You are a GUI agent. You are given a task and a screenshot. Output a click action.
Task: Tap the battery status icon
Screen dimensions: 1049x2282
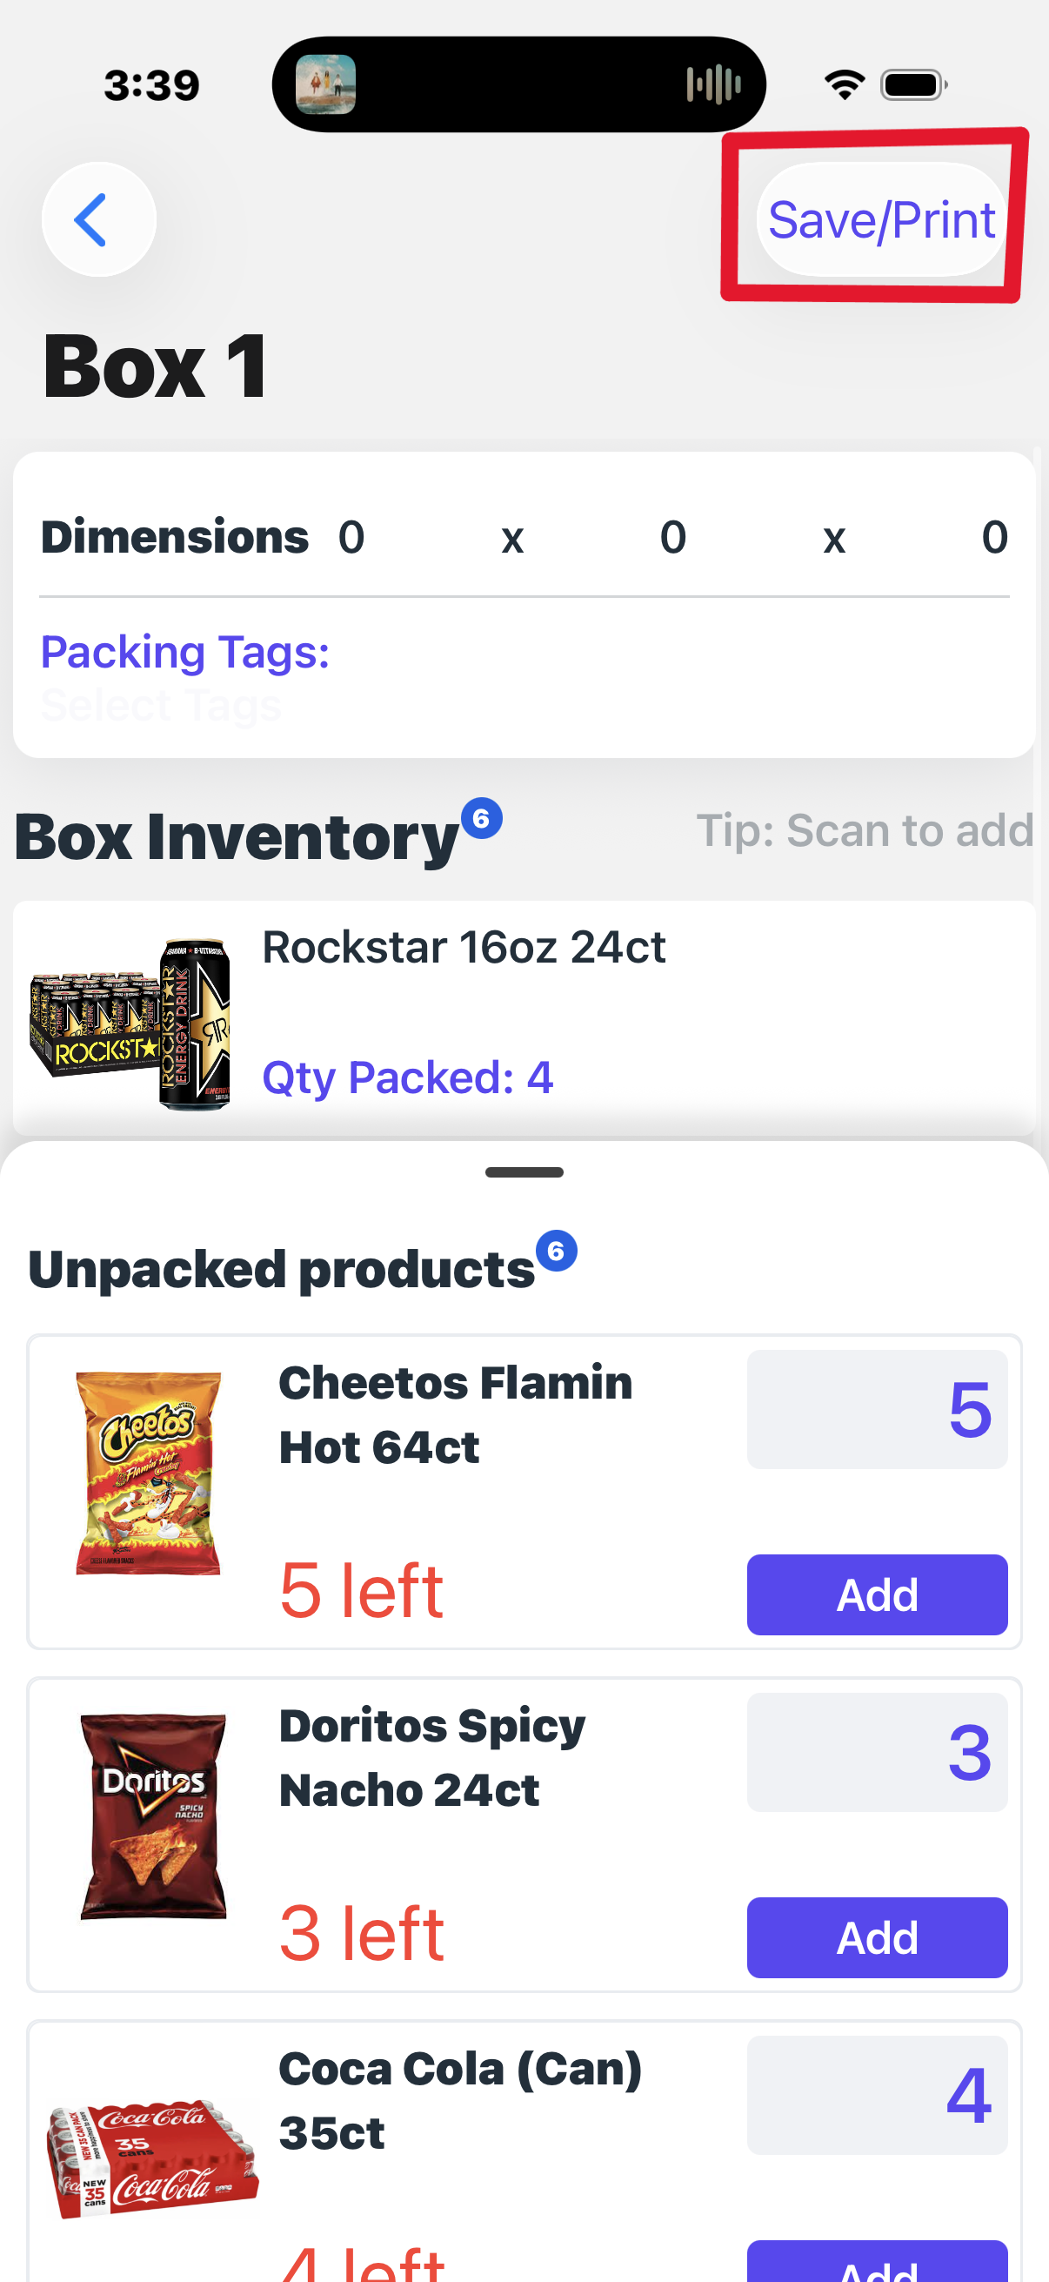pos(914,85)
